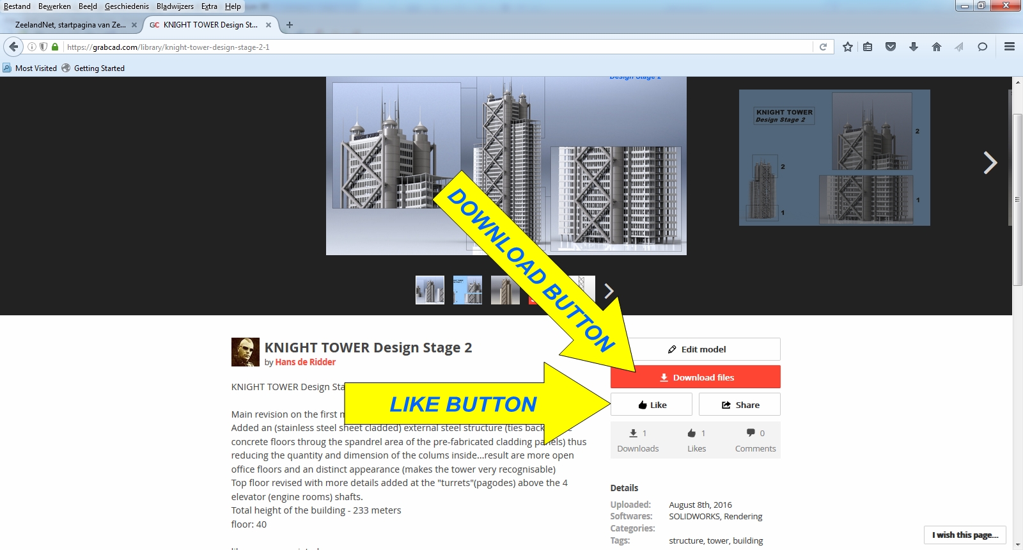Viewport: 1023px width, 550px height.
Task: Reload the current page
Action: (823, 47)
